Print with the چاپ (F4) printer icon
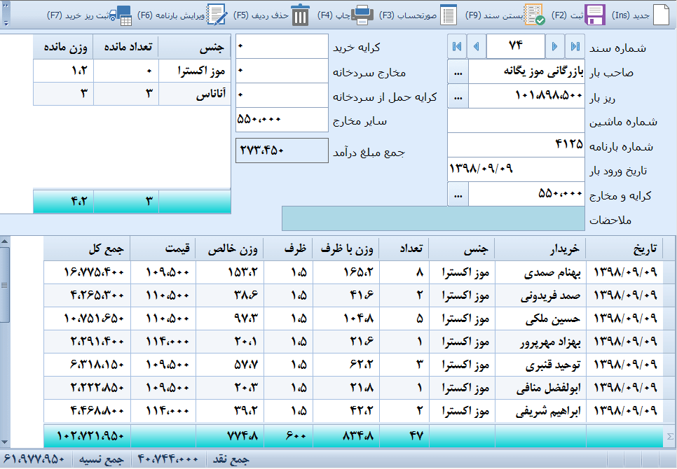Image resolution: width=677 pixels, height=469 pixels. [x=362, y=15]
